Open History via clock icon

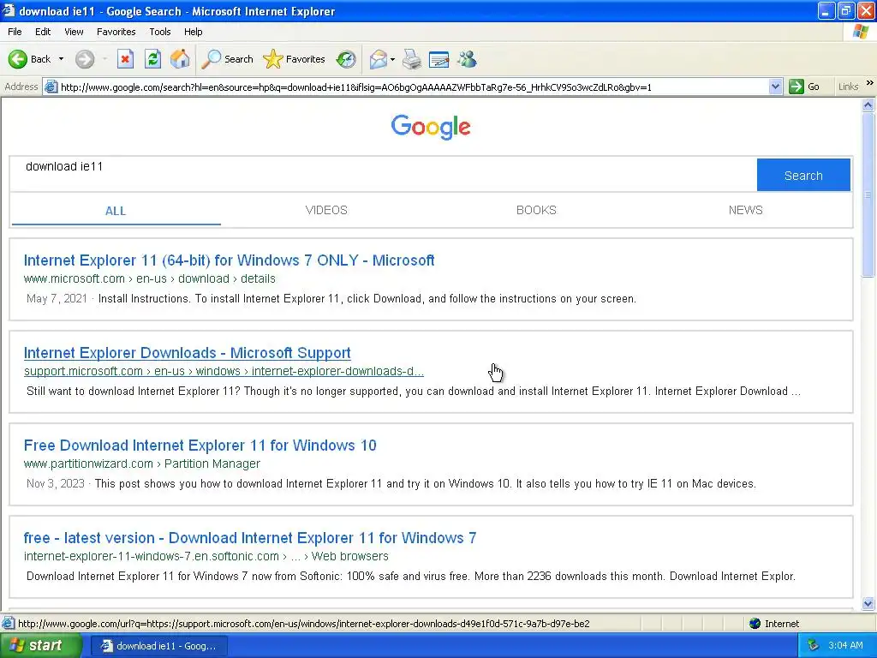point(346,59)
